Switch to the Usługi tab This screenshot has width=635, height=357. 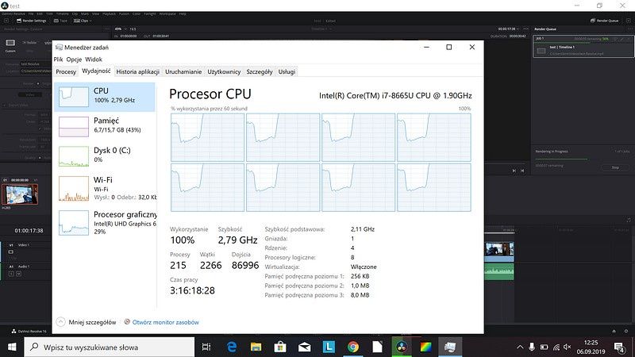click(x=287, y=71)
